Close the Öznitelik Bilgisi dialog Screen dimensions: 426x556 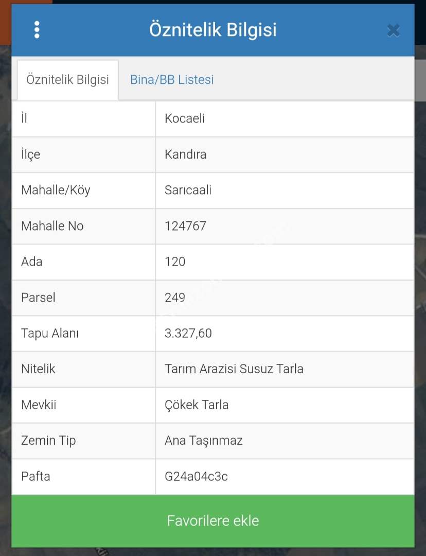pos(394,31)
